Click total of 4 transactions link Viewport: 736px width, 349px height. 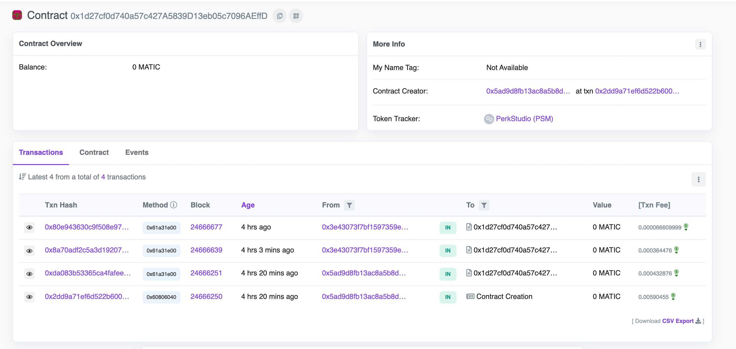point(103,177)
